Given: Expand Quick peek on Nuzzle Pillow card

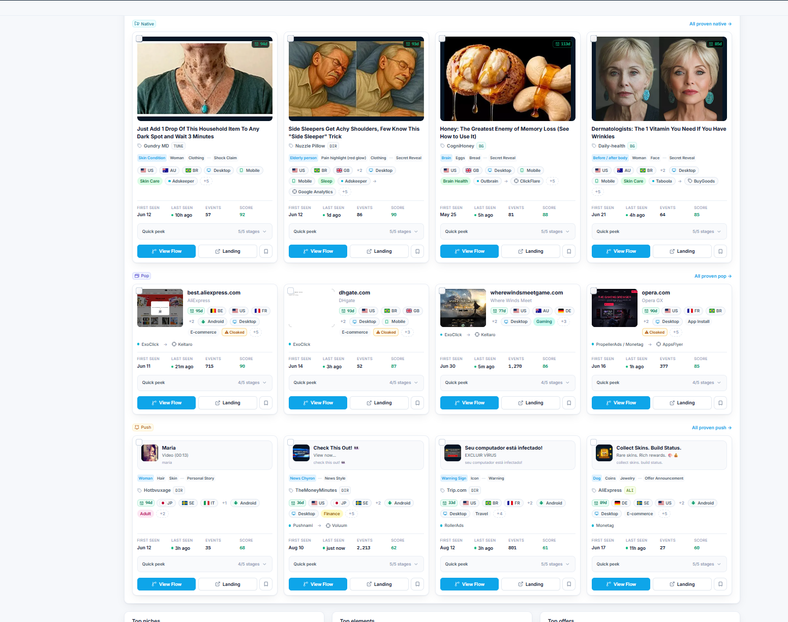Looking at the screenshot, I should (x=356, y=231).
